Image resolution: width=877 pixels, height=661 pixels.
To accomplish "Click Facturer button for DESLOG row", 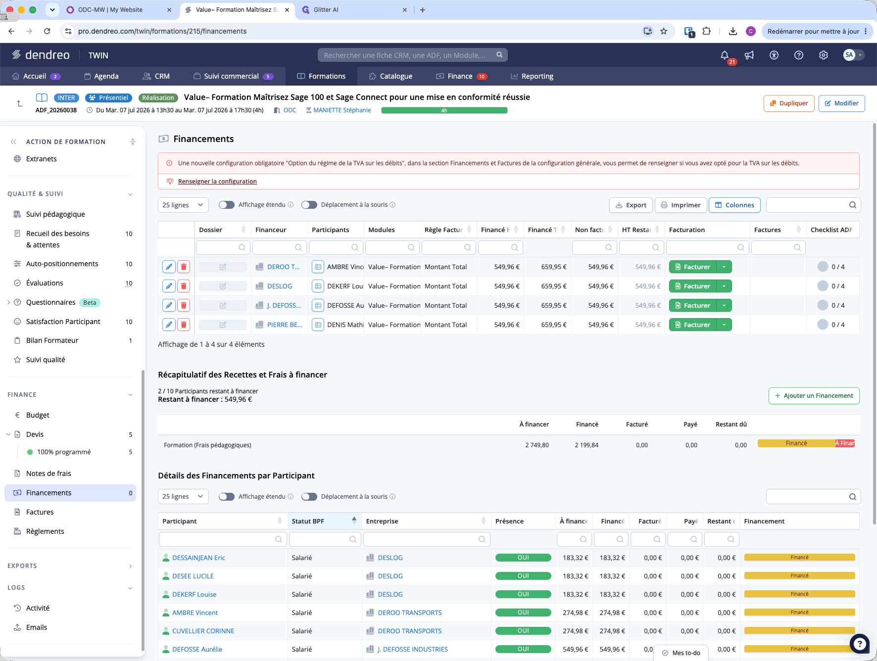I will 693,286.
